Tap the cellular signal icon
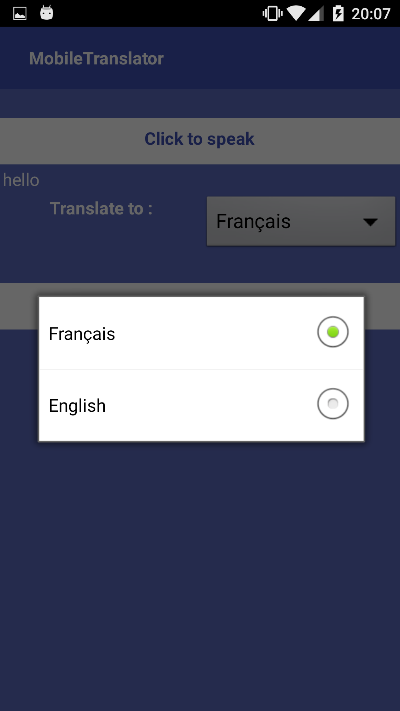This screenshot has width=400, height=711. [x=316, y=14]
